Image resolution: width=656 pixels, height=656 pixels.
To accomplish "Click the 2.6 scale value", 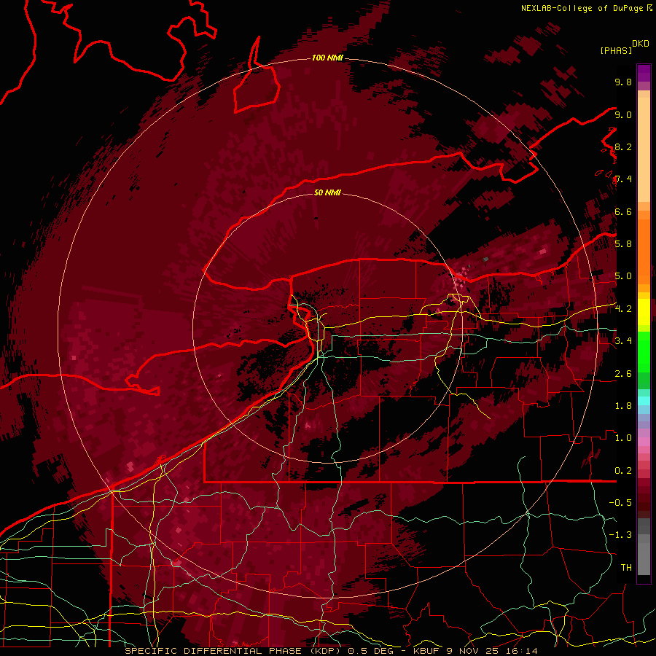I will [x=623, y=374].
